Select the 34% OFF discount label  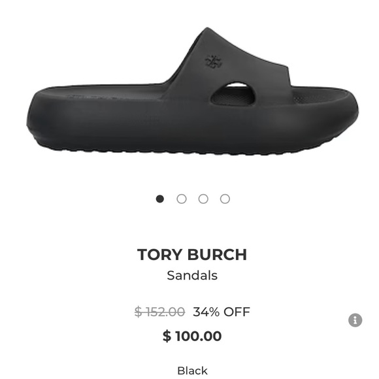(222, 312)
